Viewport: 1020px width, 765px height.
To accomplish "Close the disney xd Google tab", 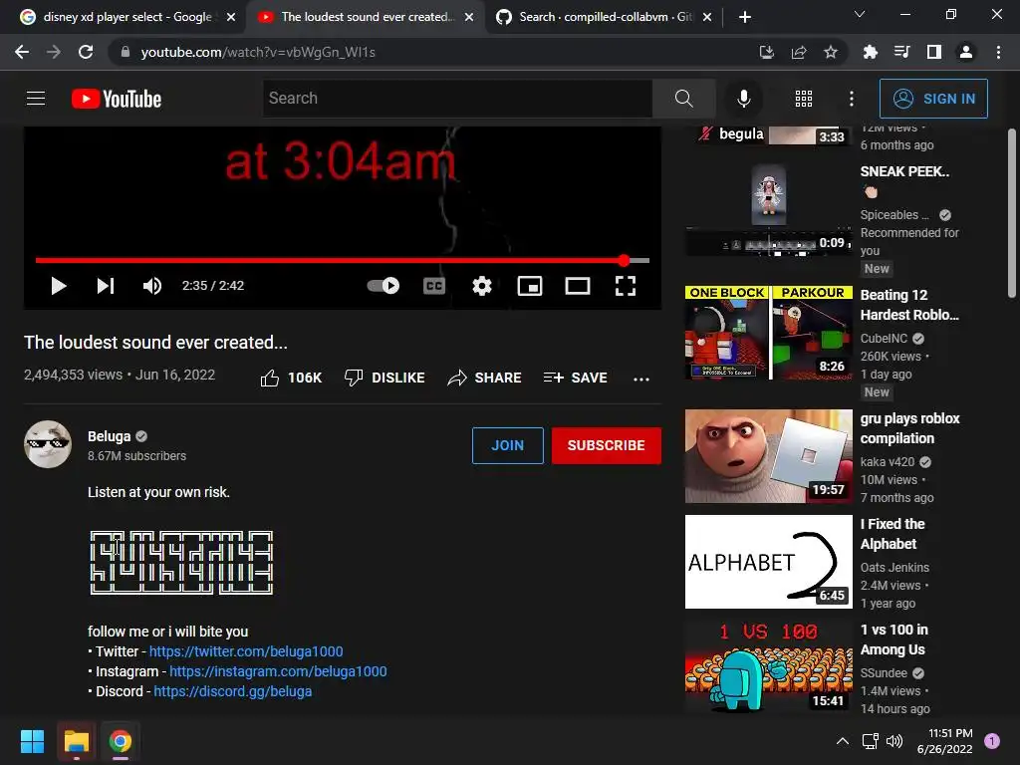I will tap(231, 17).
